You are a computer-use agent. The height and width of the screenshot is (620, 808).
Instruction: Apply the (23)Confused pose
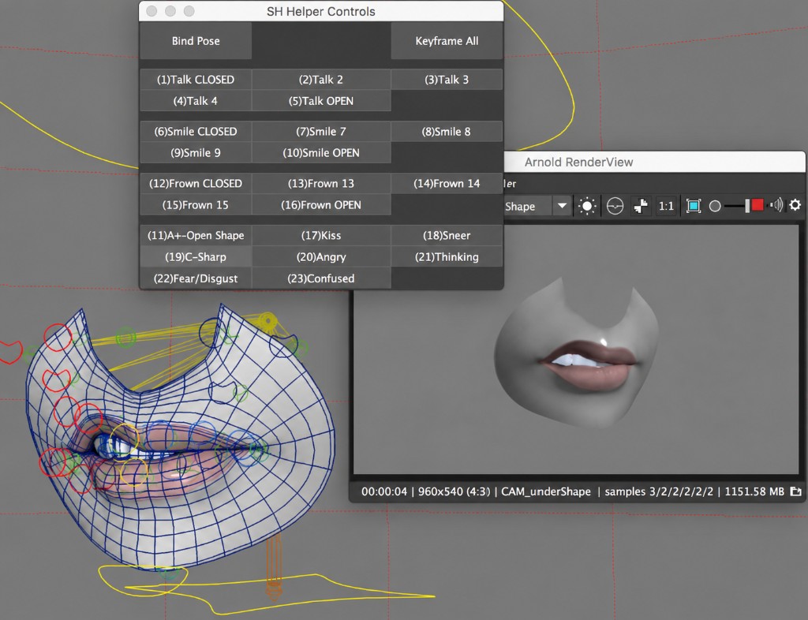coord(321,278)
